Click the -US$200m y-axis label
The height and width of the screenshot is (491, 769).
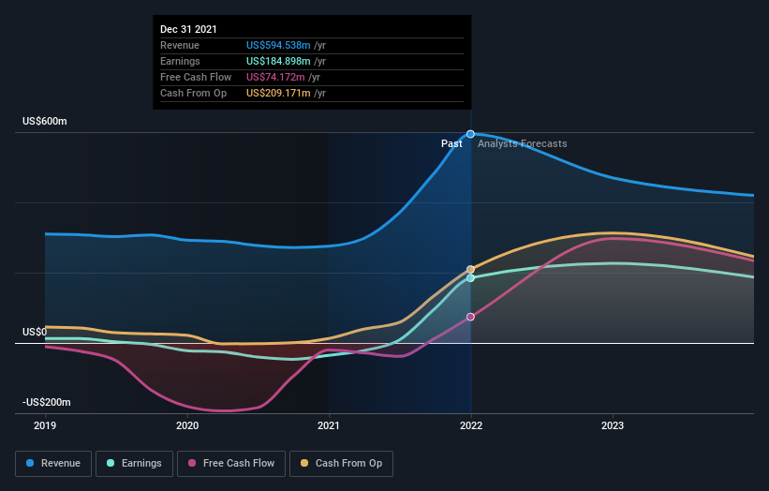[47, 402]
